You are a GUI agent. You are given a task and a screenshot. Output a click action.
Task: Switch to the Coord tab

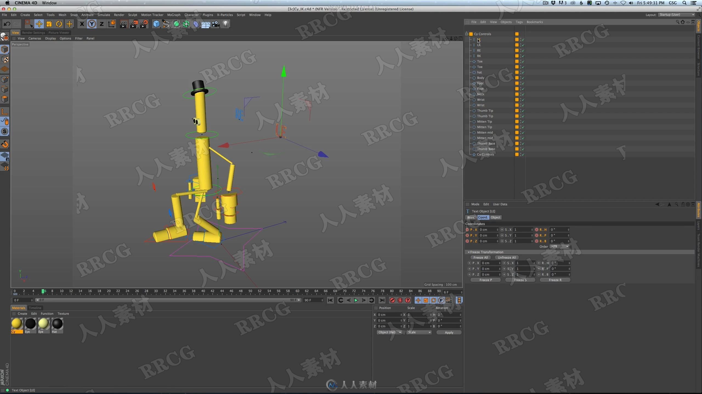pyautogui.click(x=483, y=217)
